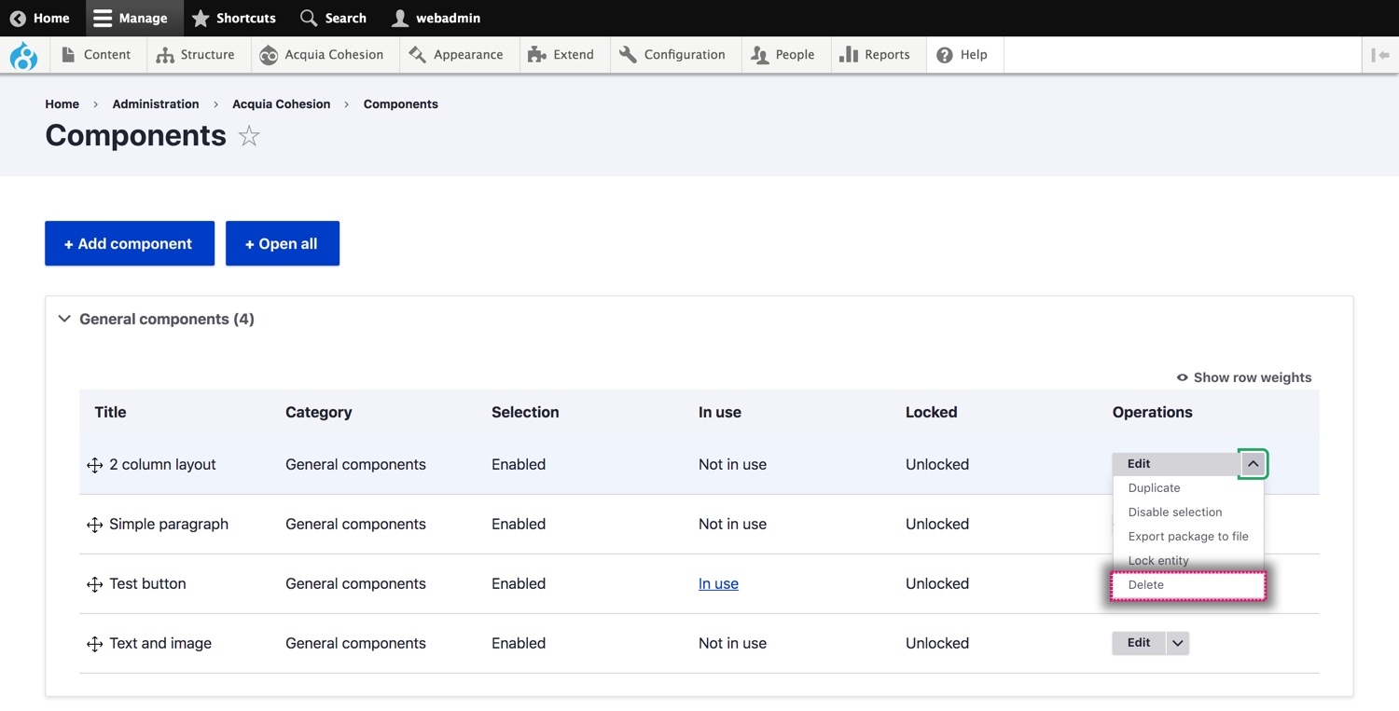The width and height of the screenshot is (1399, 711).
Task: Choose Delete from the operations menu
Action: tap(1187, 585)
